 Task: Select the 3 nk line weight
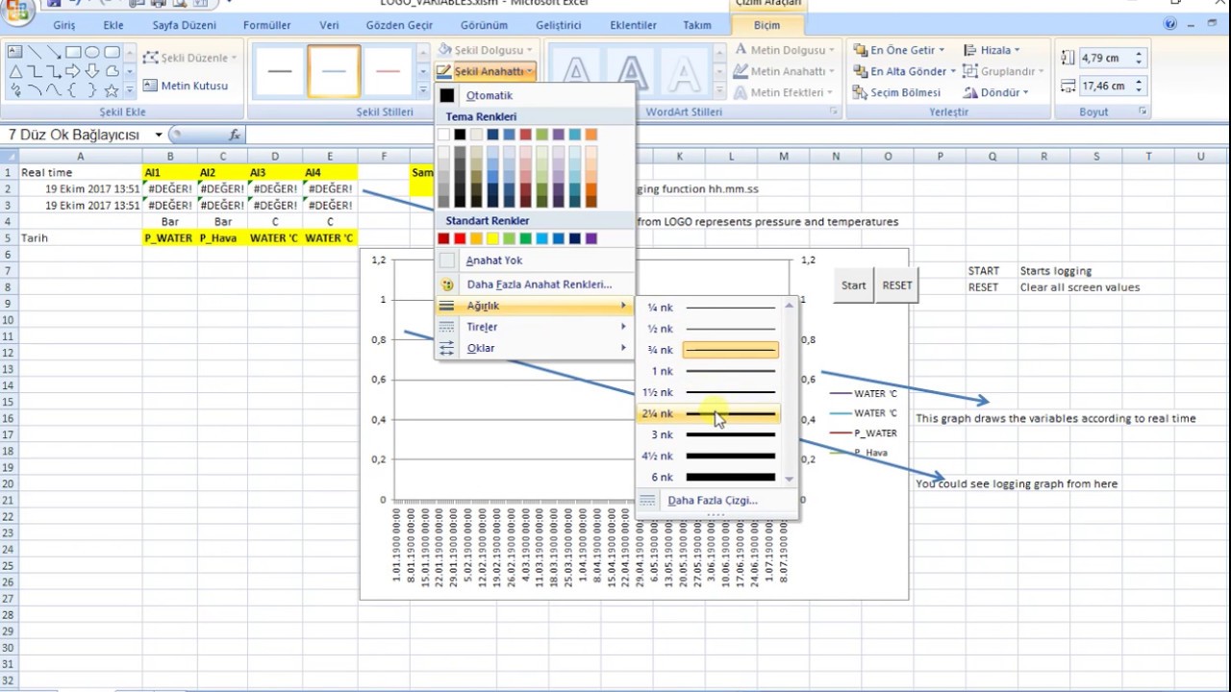[712, 434]
